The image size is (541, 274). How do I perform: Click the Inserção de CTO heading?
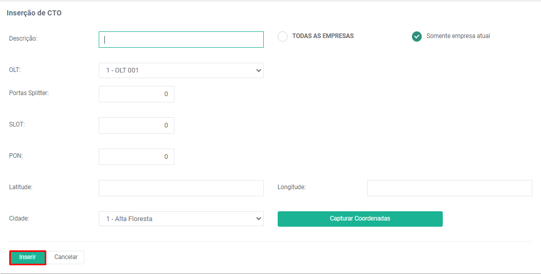click(x=34, y=13)
